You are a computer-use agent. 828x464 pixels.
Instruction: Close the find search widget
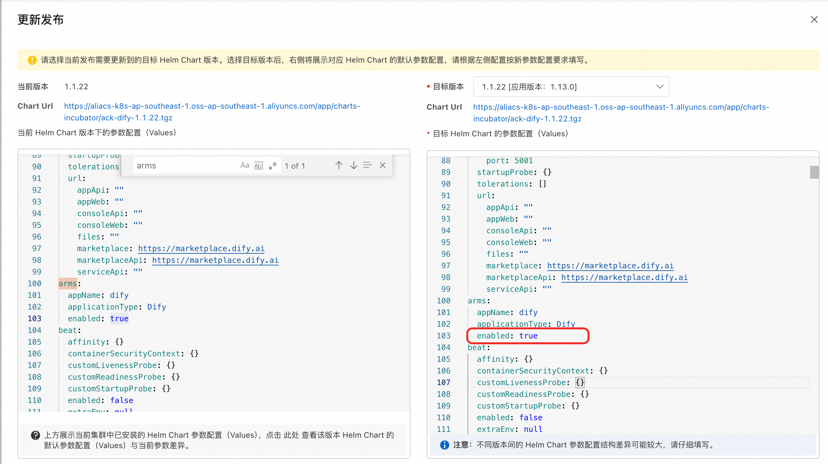[383, 165]
